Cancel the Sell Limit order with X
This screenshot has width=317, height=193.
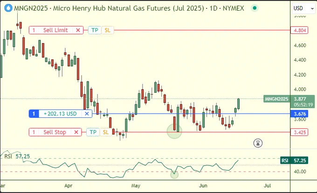pos(78,30)
